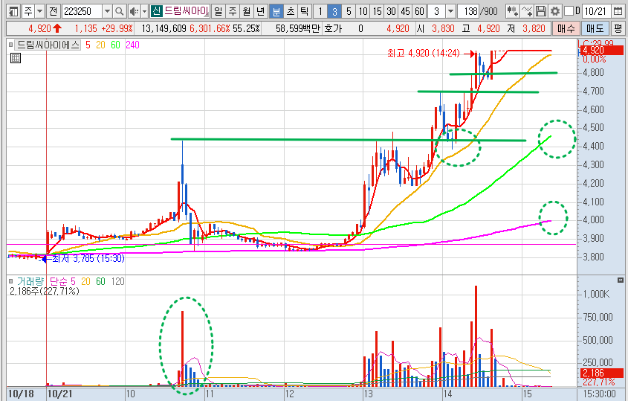
Task: Click the volume value 13,149,609
Action: click(x=164, y=28)
